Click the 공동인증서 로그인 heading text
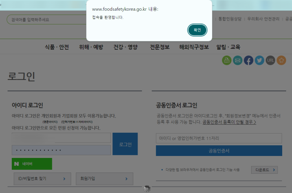The height and width of the screenshot is (193, 292). pos(176,105)
